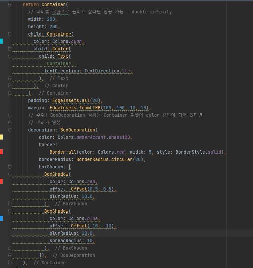Screen dimensions: 253x268
Task: Click fold end marker at '), // Text' line
Action: point(10,78)
